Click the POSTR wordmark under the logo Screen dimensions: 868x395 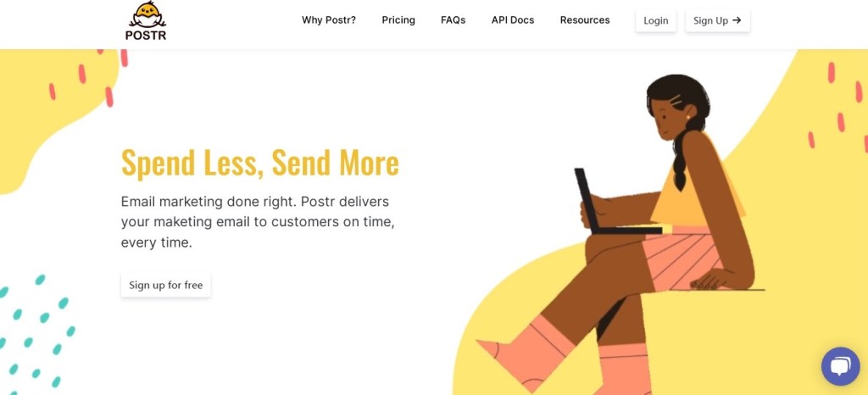point(146,35)
